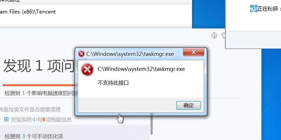Viewport: 281px width, 140px height.
Task: Click the taskmgr.exe path in dialog body
Action: [141, 69]
